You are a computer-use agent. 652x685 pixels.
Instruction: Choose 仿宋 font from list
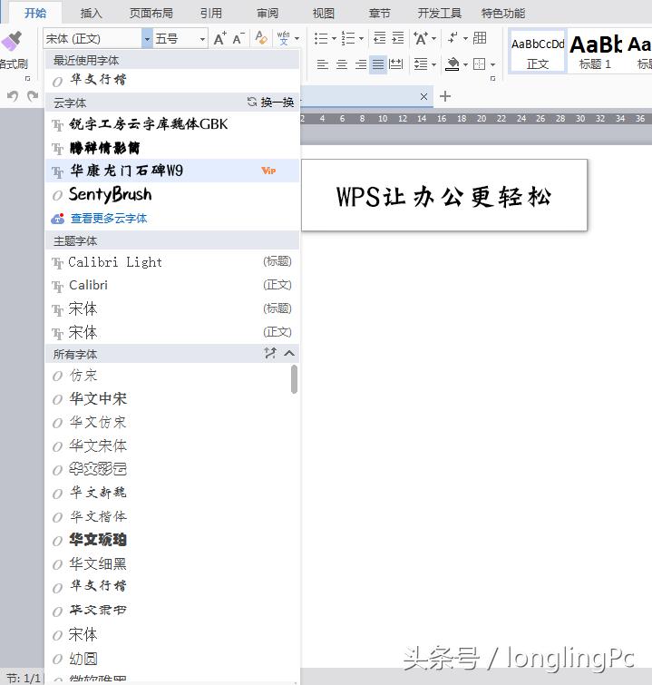168,376
